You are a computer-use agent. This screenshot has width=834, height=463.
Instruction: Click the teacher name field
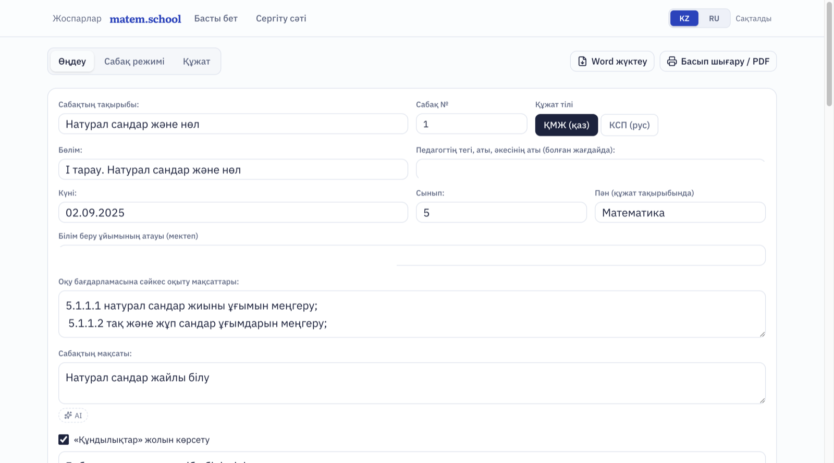[591, 169]
